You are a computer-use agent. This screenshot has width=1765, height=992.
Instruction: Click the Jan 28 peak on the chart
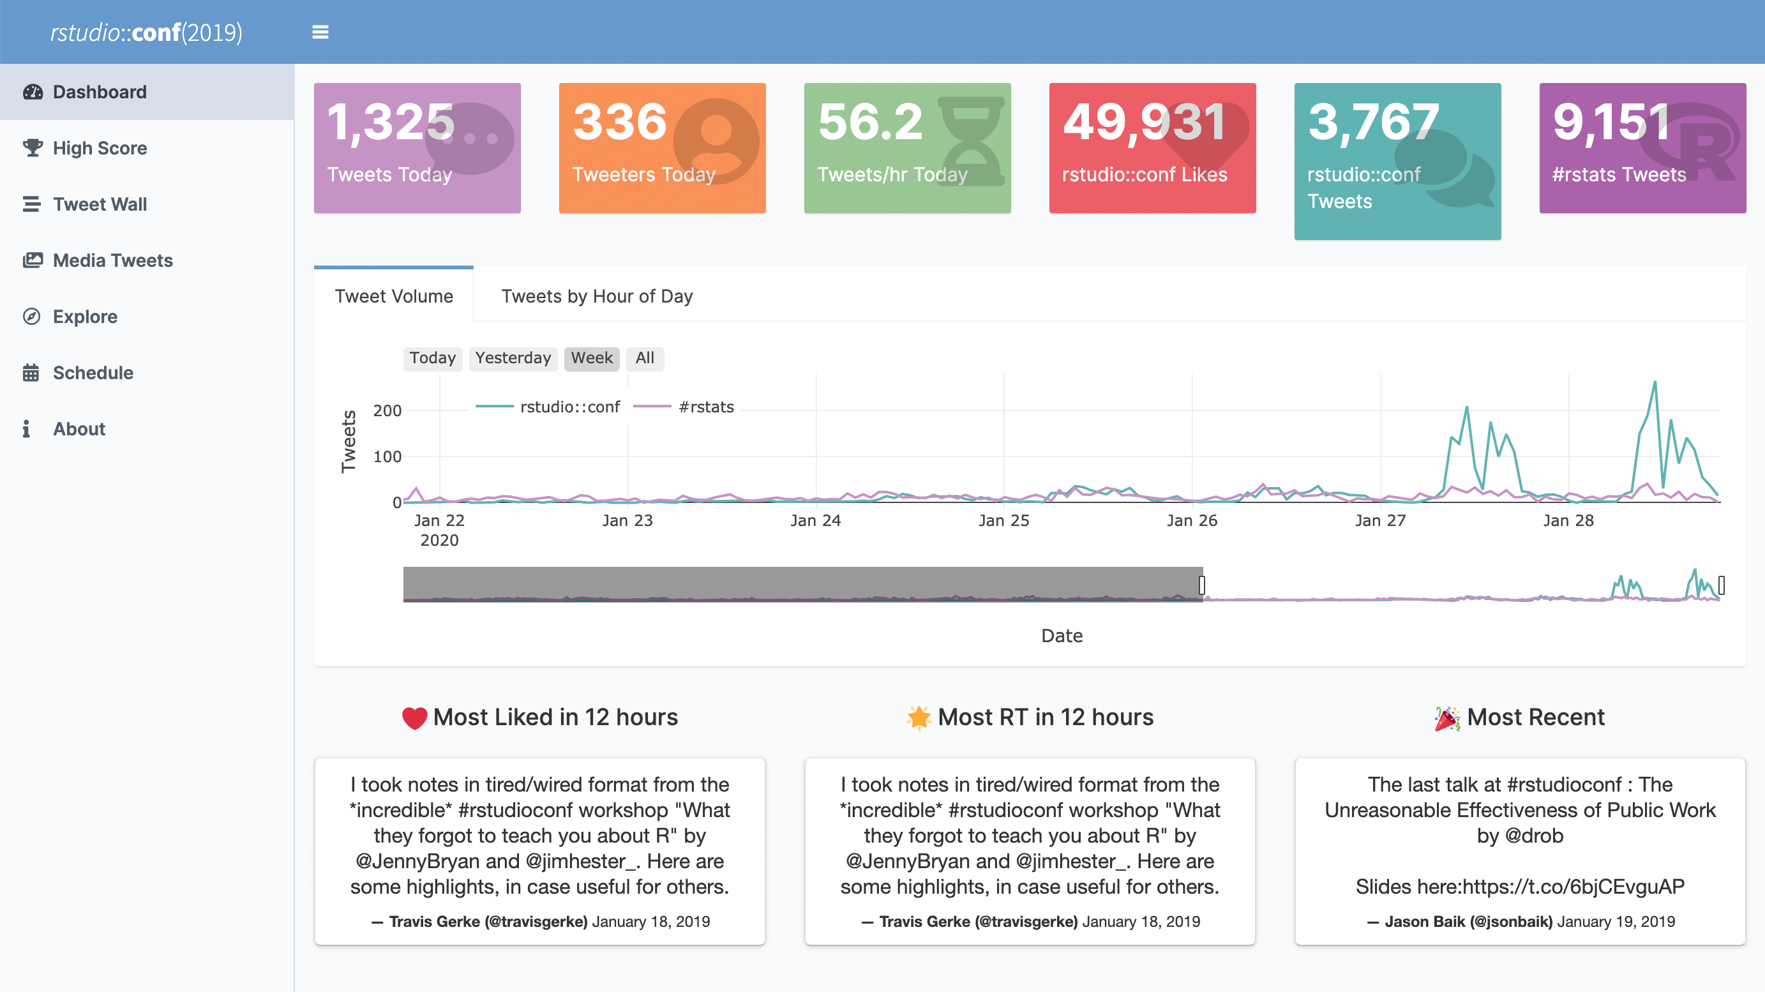click(x=1655, y=382)
